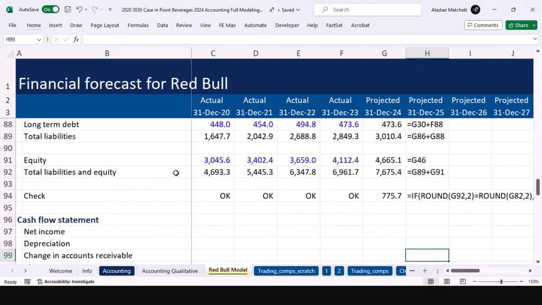
Task: Click the Undo arrow icon
Action: (x=79, y=9)
